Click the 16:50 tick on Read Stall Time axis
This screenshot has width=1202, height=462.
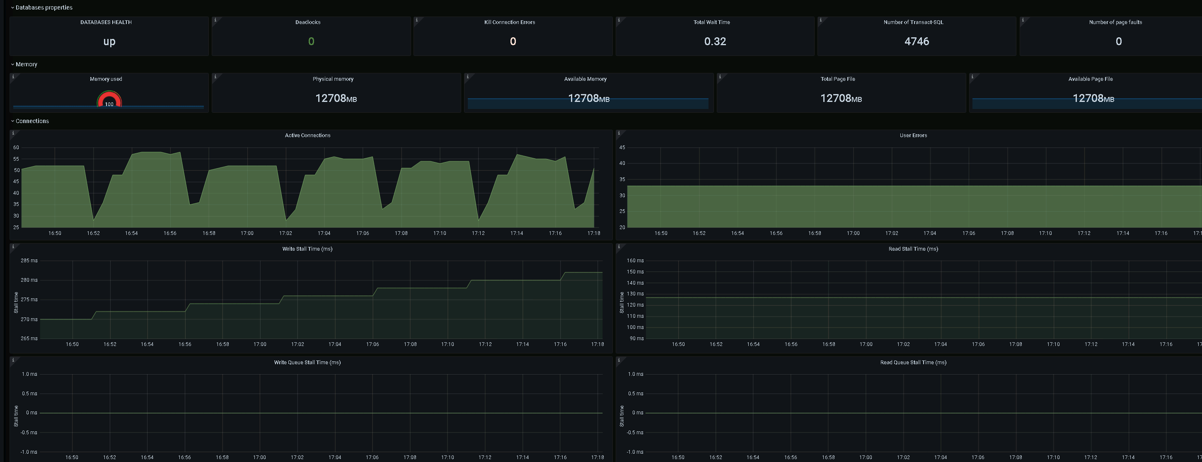tap(678, 344)
